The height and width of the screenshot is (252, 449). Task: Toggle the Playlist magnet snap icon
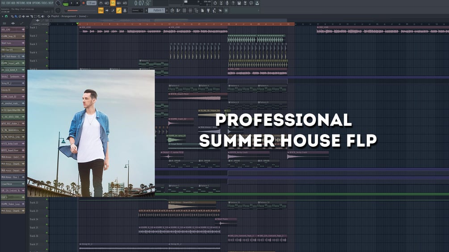coord(6,17)
